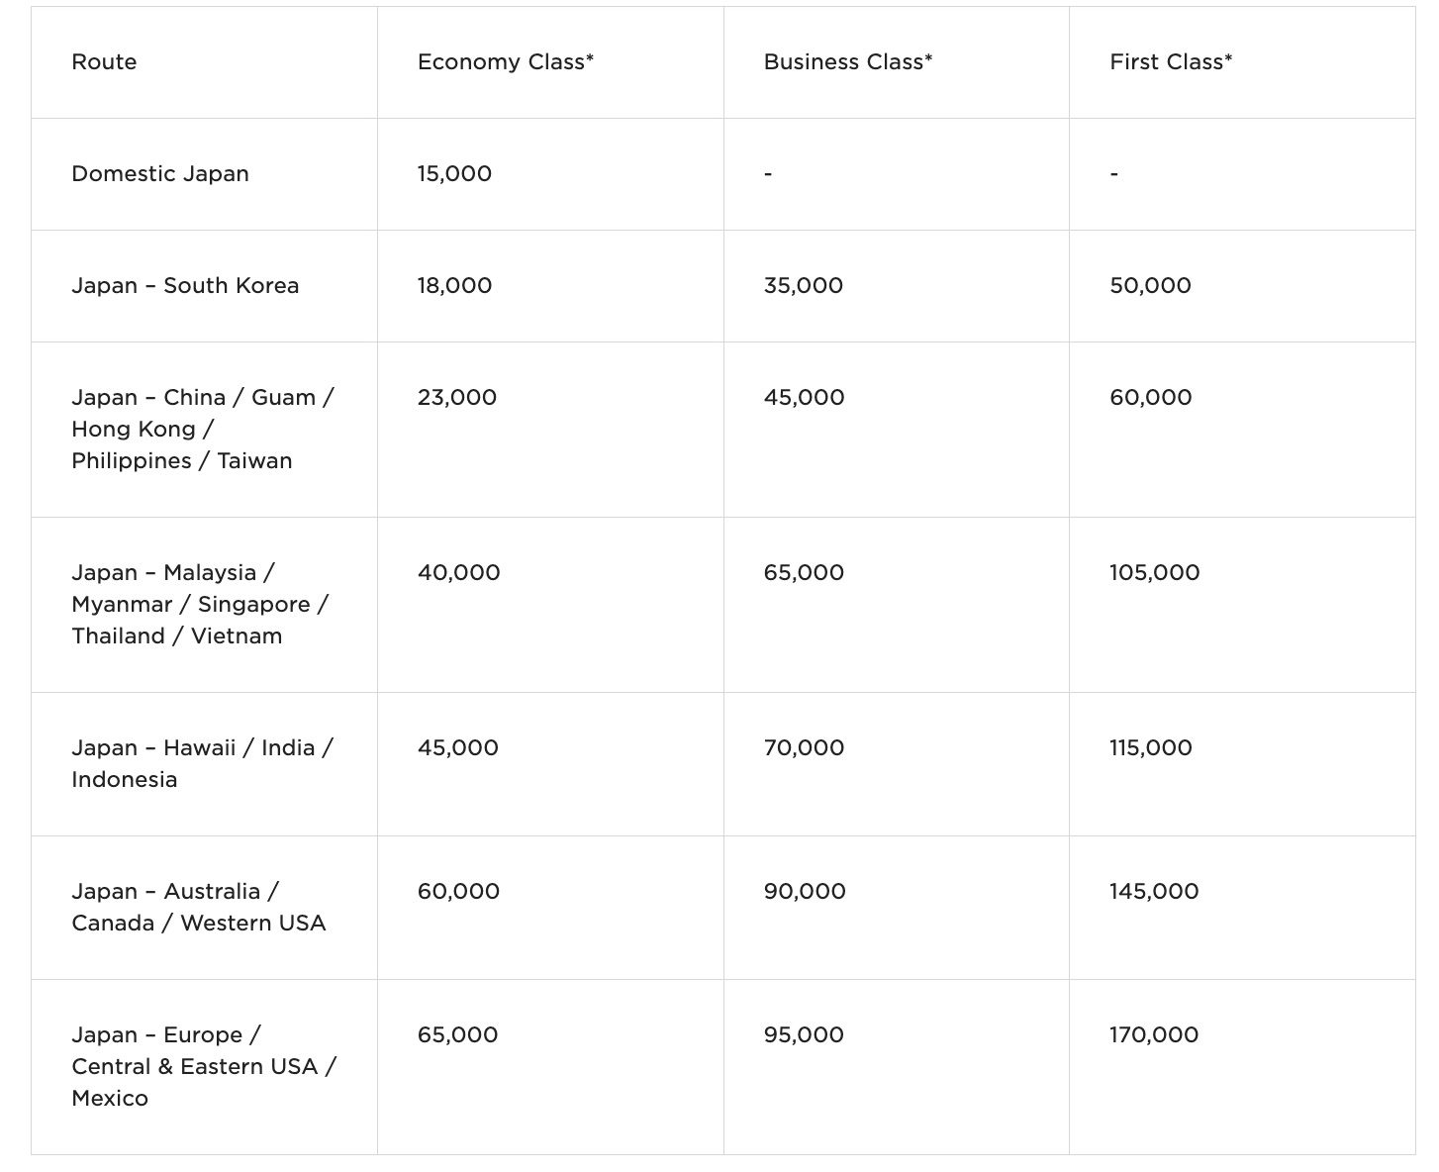Select the Japan – South Korea route

[x=185, y=286]
